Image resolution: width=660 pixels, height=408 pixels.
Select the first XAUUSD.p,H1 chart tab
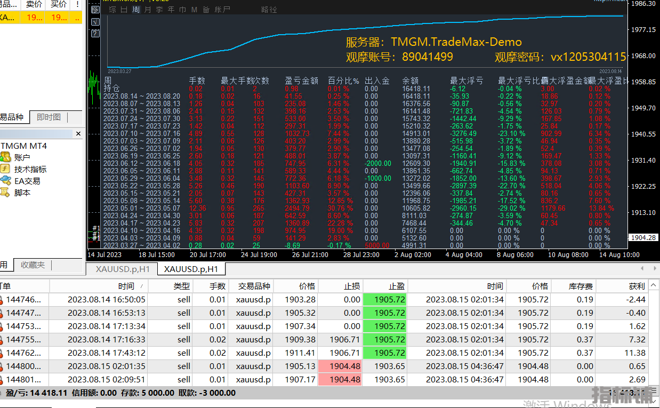122,269
